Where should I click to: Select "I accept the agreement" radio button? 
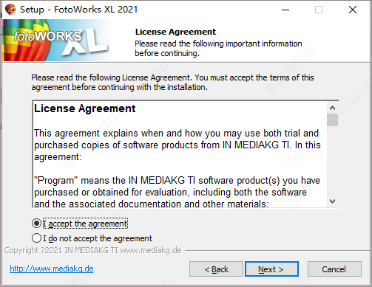pos(36,224)
